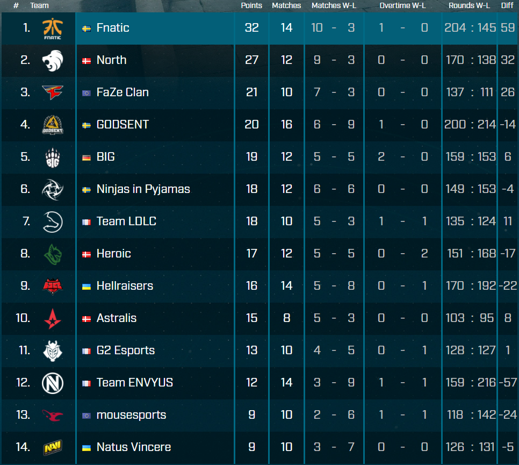This screenshot has width=519, height=465.
Task: Click rank number 14. beside Natus Vincere
Action: 23,447
